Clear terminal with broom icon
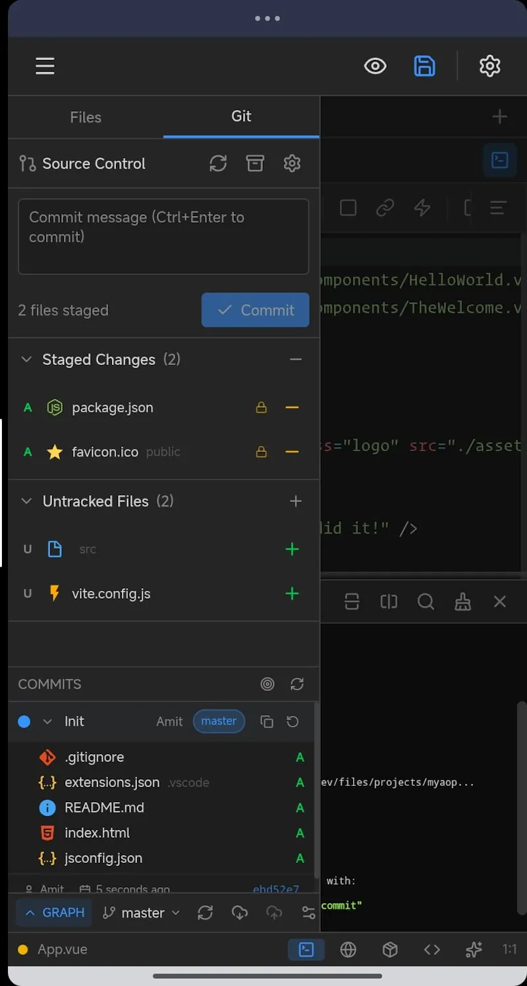Screen dimensions: 527x986 [x=463, y=601]
